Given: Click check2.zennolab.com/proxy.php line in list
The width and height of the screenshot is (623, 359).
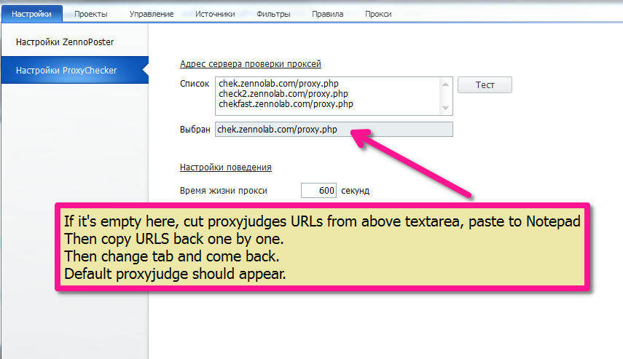Looking at the screenshot, I should (x=283, y=94).
